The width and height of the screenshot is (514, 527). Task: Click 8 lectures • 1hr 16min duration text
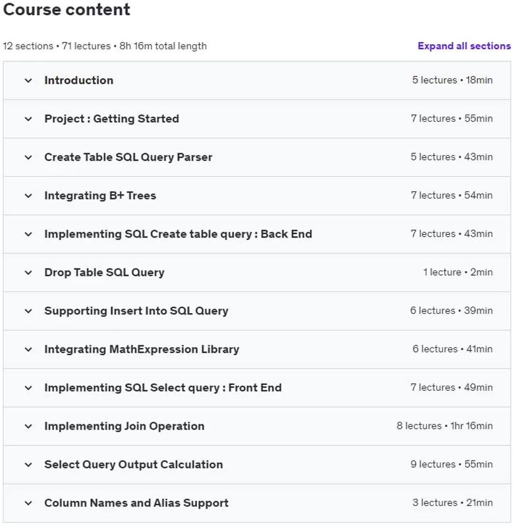click(445, 426)
